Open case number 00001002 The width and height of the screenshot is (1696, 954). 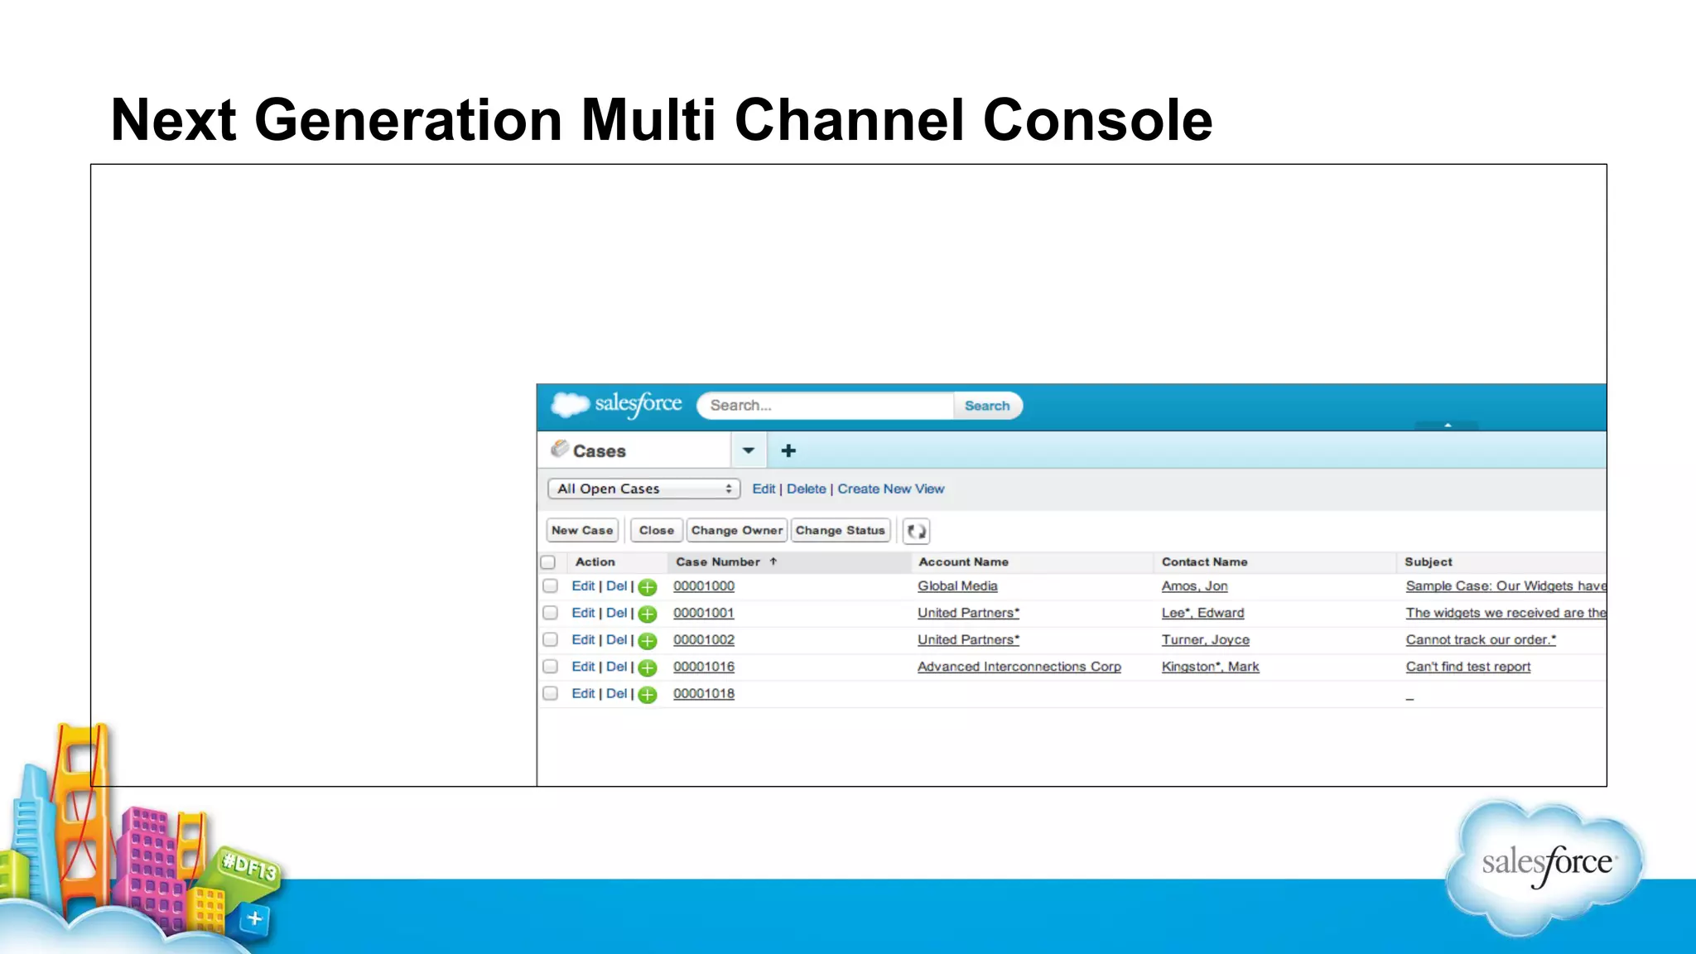point(704,639)
